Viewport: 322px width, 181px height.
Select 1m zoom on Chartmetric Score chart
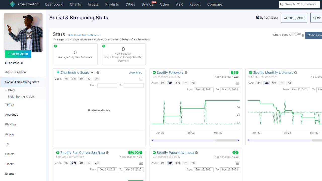click(66, 79)
